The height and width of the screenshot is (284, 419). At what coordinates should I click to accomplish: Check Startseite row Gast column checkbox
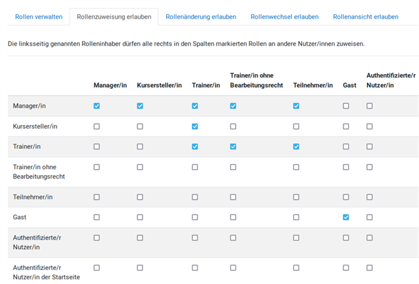(346, 267)
